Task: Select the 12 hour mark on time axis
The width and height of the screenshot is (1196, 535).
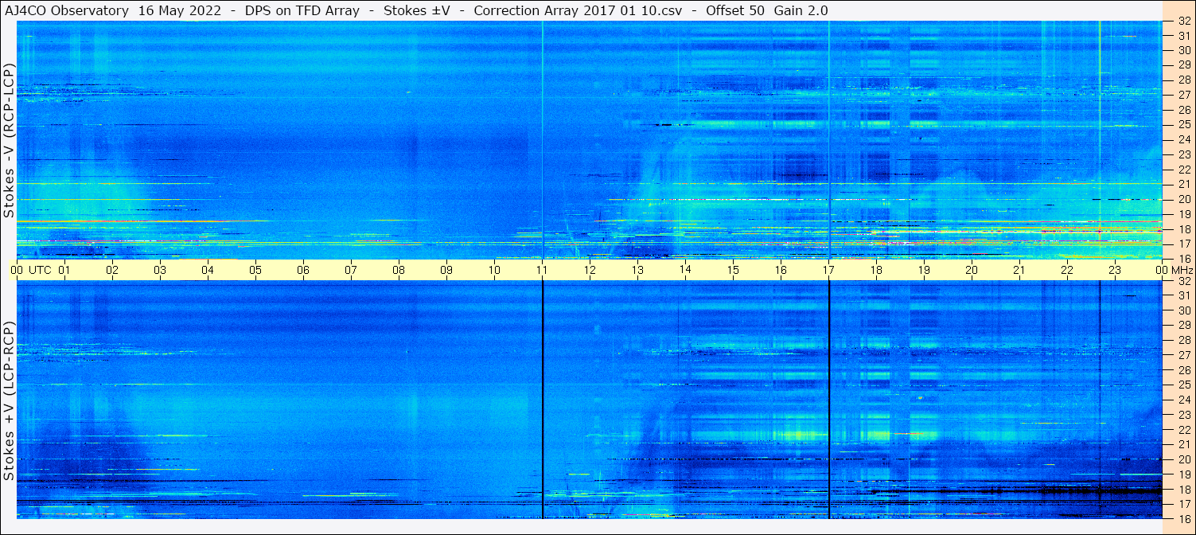Action: (590, 270)
